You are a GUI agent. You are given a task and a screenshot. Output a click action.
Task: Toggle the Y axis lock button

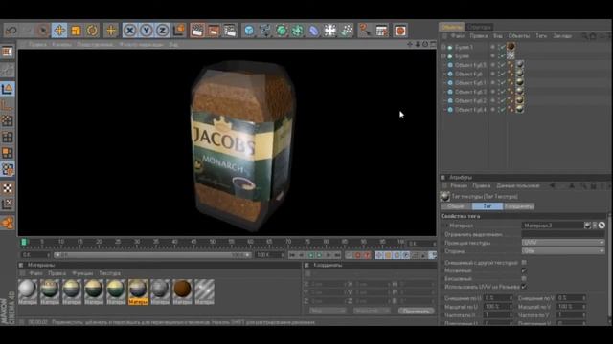tap(147, 31)
